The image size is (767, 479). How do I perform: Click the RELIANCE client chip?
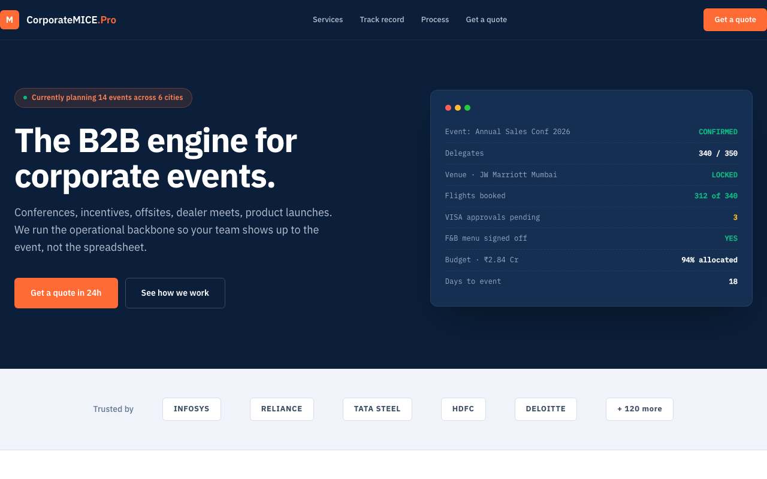click(x=282, y=409)
